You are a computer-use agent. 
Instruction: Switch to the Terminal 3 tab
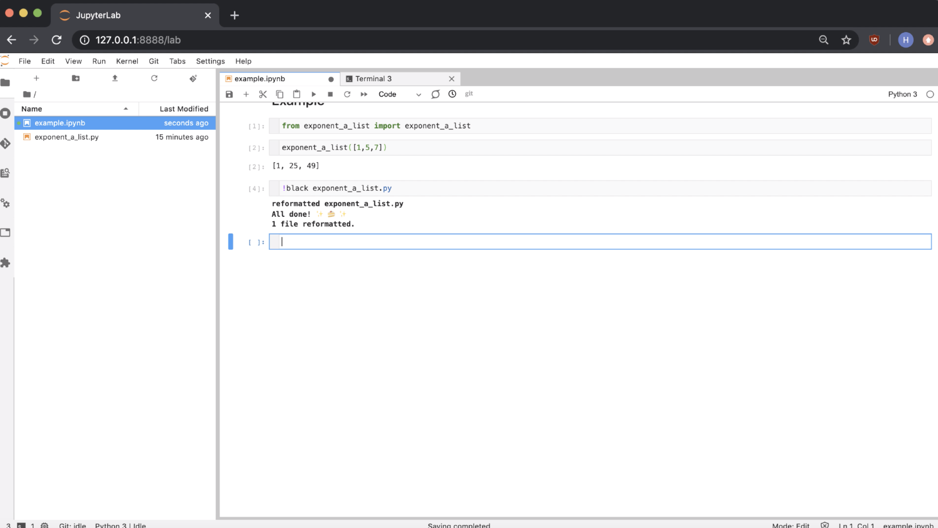[373, 79]
